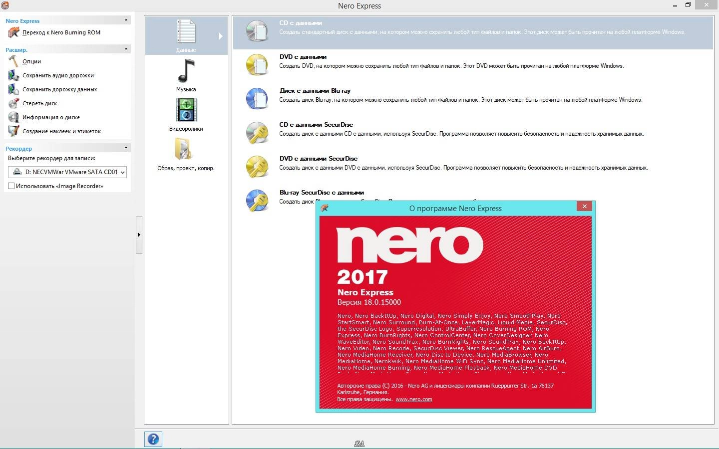Choose Стереть диск link
This screenshot has height=449, width=719.
tap(39, 103)
